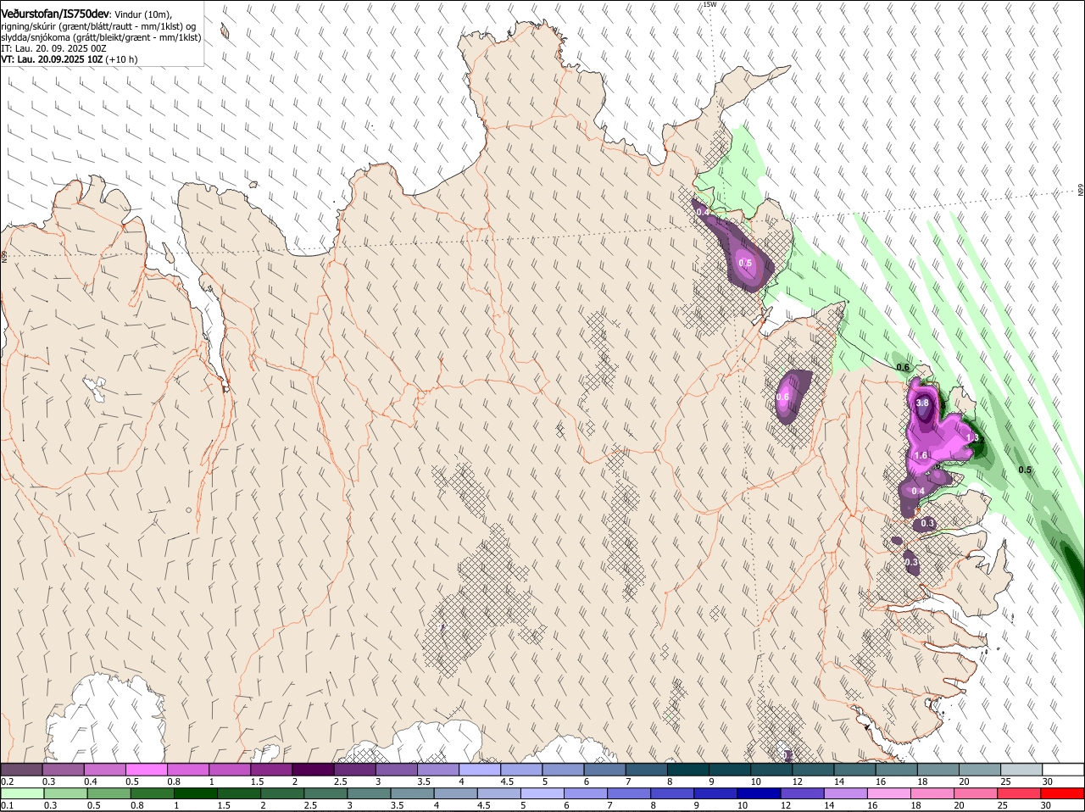Click the '0.1' label in the lower legend
Screen dimensions: 1085x812
(x=7, y=805)
